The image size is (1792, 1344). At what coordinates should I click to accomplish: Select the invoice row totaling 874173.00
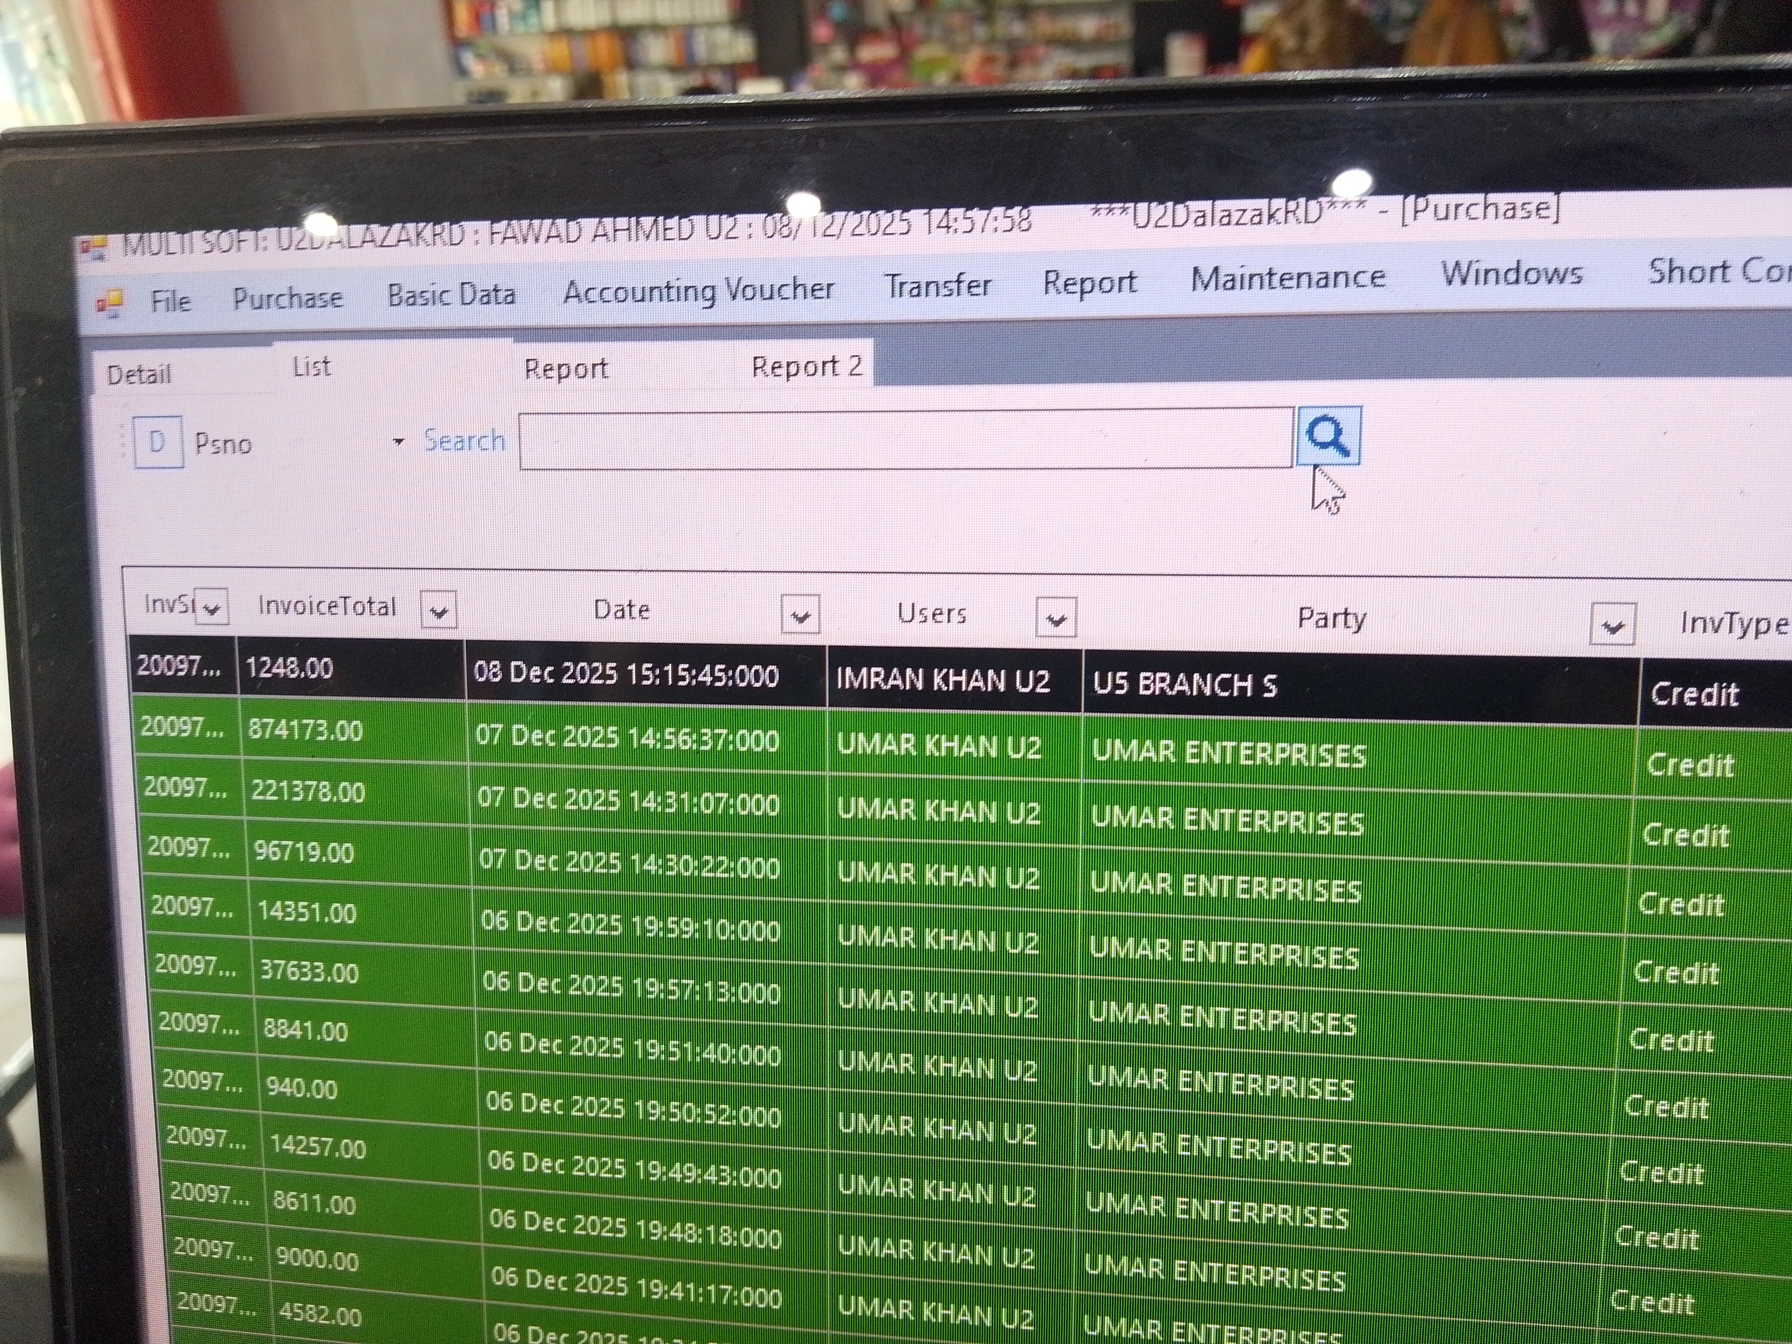305,731
